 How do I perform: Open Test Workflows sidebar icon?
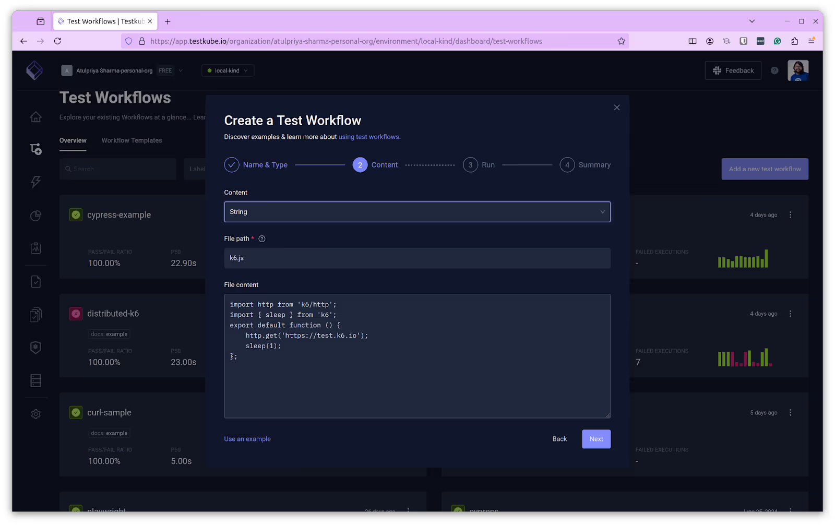pos(35,149)
